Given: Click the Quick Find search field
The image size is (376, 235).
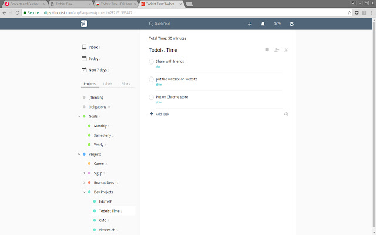Looking at the screenshot, I should [162, 23].
